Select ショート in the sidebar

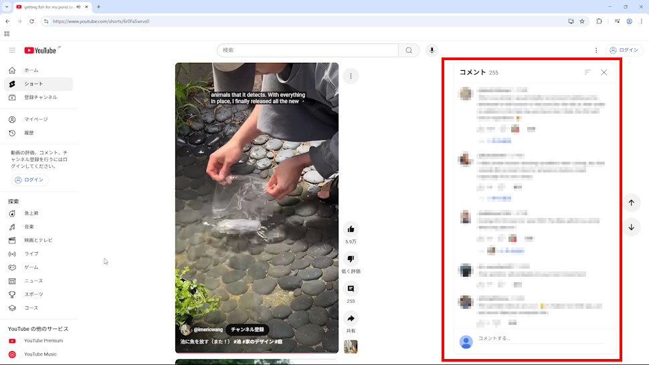(33, 84)
